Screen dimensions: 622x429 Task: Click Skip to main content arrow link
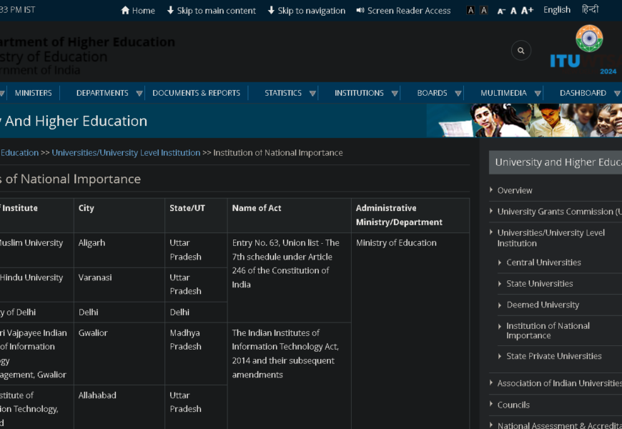click(211, 11)
